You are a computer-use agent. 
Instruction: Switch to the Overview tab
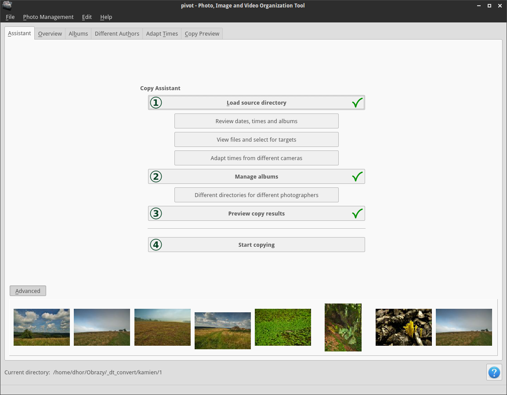pos(50,34)
